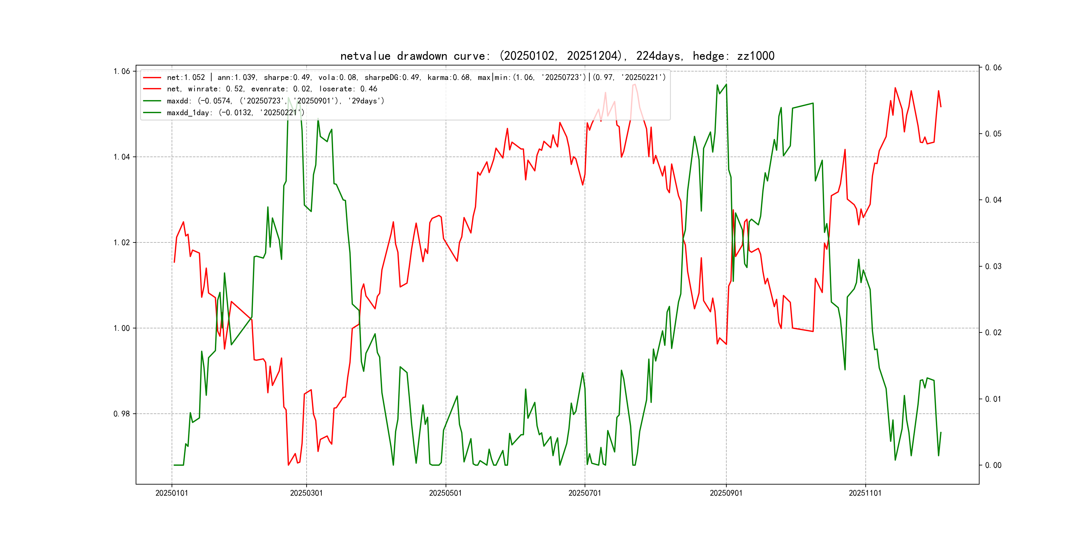Click the 20250101 x-axis date label
The height and width of the screenshot is (544, 1088).
tap(172, 493)
